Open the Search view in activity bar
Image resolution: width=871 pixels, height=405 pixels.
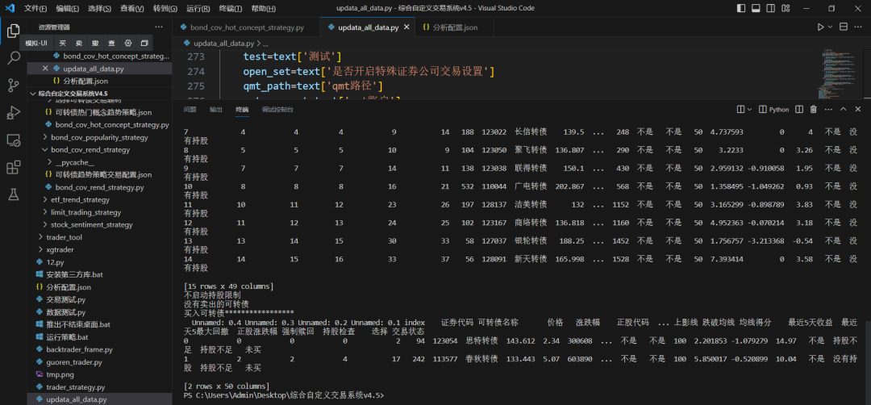coord(14,58)
